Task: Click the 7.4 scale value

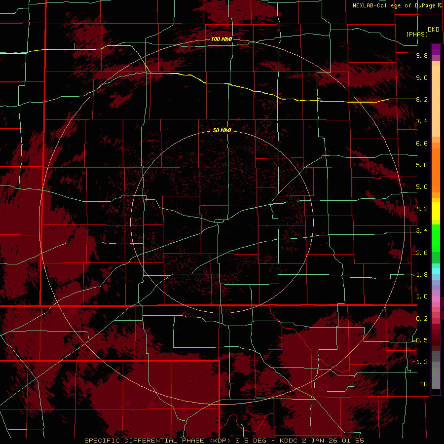Action: pos(422,121)
